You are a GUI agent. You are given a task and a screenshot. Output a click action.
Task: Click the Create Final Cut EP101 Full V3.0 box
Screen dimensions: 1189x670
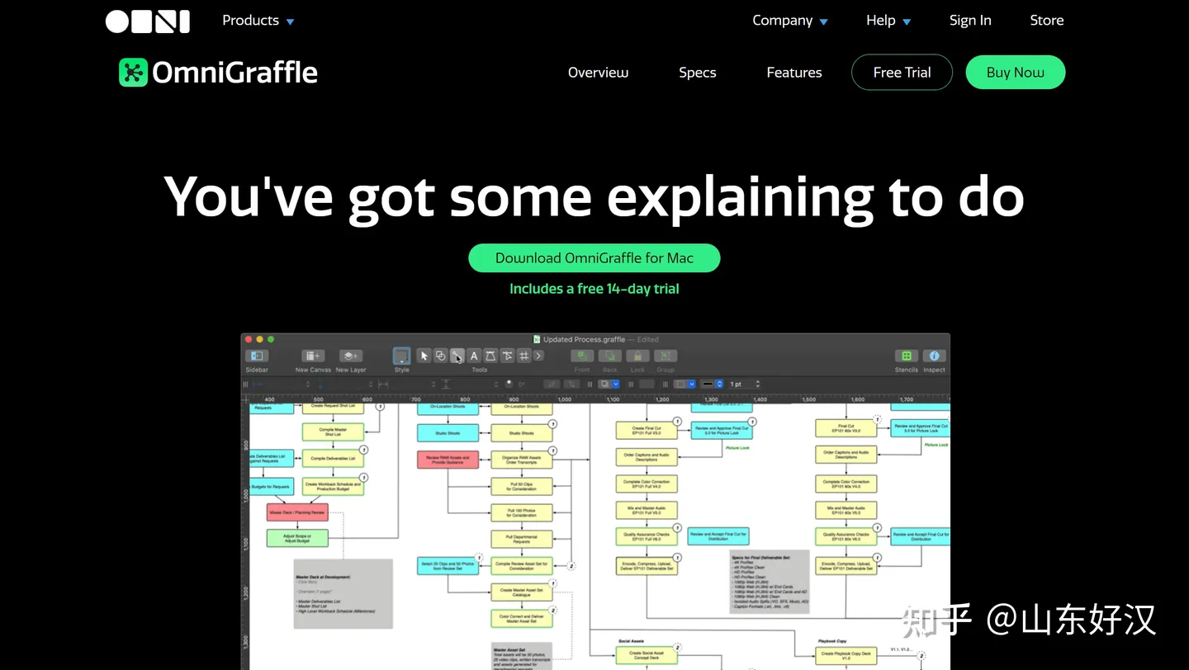coord(647,430)
